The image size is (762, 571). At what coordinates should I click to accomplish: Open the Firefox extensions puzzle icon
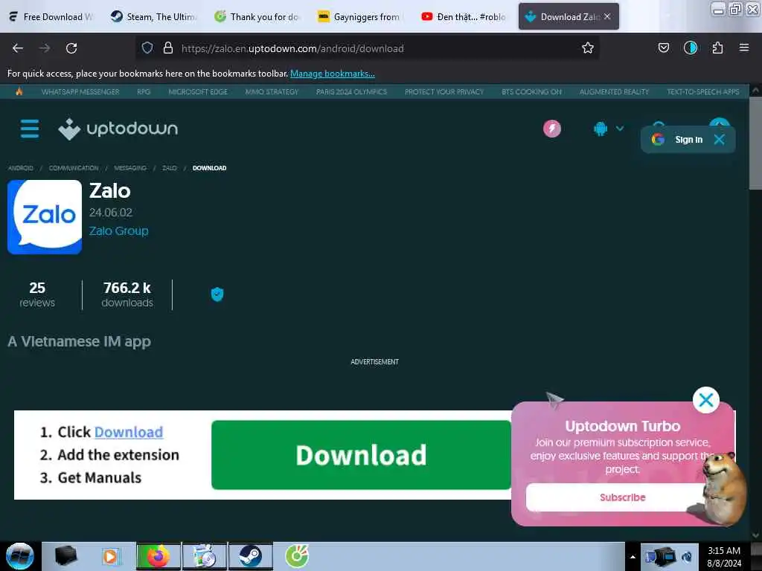717,48
